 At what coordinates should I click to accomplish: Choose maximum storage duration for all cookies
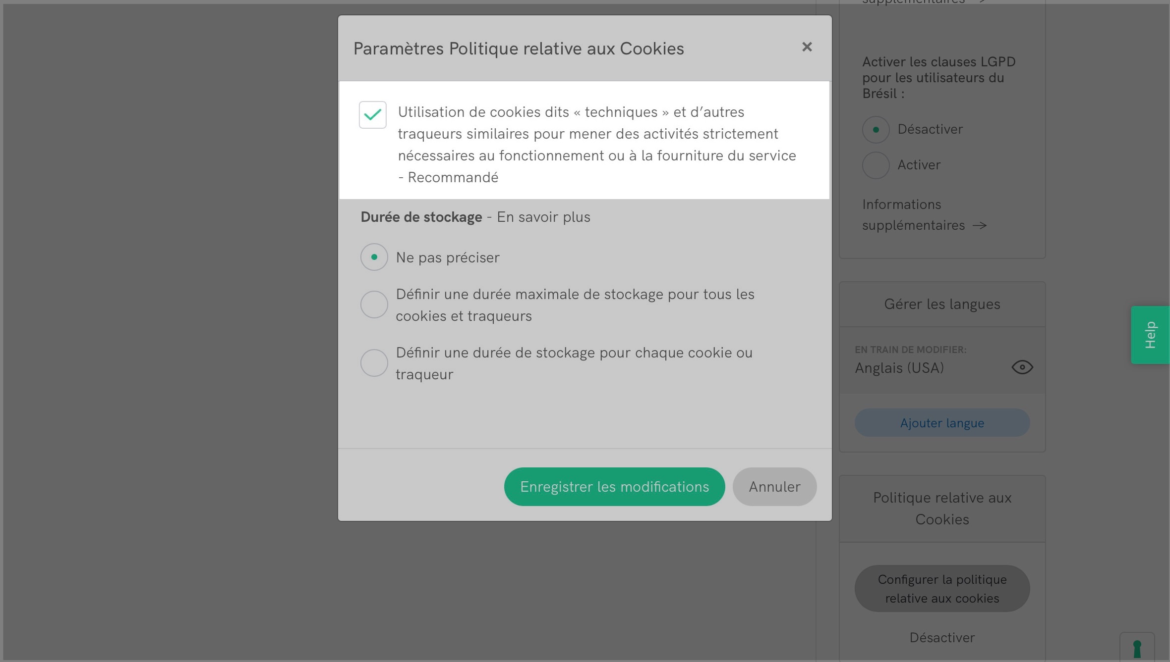click(x=374, y=305)
